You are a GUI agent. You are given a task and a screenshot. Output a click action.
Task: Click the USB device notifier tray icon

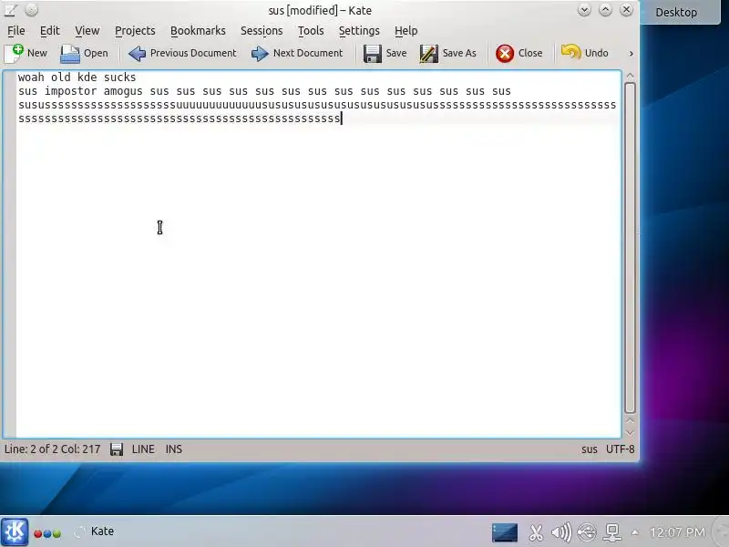click(x=587, y=532)
